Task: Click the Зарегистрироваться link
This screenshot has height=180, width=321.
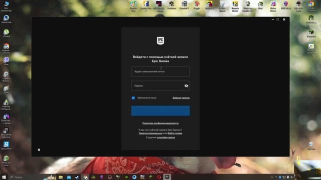Action: pos(150,133)
